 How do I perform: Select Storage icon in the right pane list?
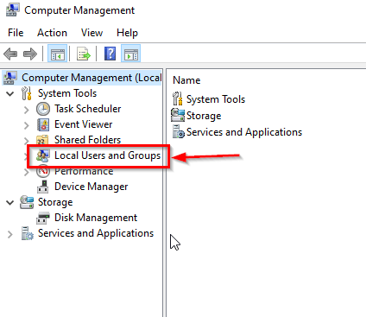point(178,115)
